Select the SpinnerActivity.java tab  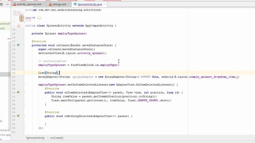click(x=90, y=4)
